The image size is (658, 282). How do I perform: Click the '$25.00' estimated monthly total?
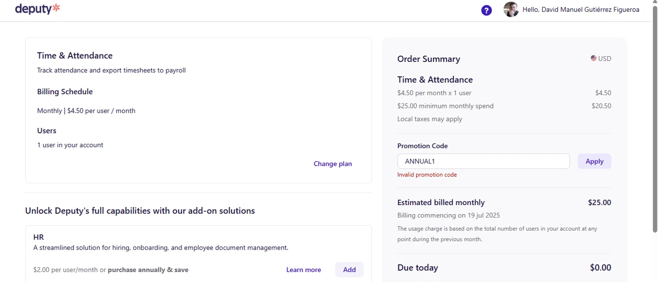coord(600,203)
